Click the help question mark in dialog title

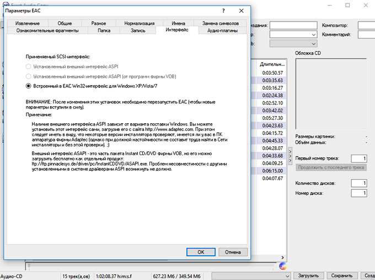click(223, 10)
